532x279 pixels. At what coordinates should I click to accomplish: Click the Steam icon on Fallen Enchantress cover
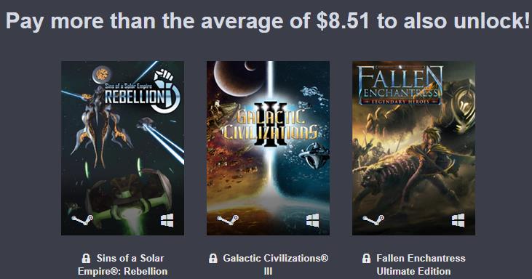point(373,220)
